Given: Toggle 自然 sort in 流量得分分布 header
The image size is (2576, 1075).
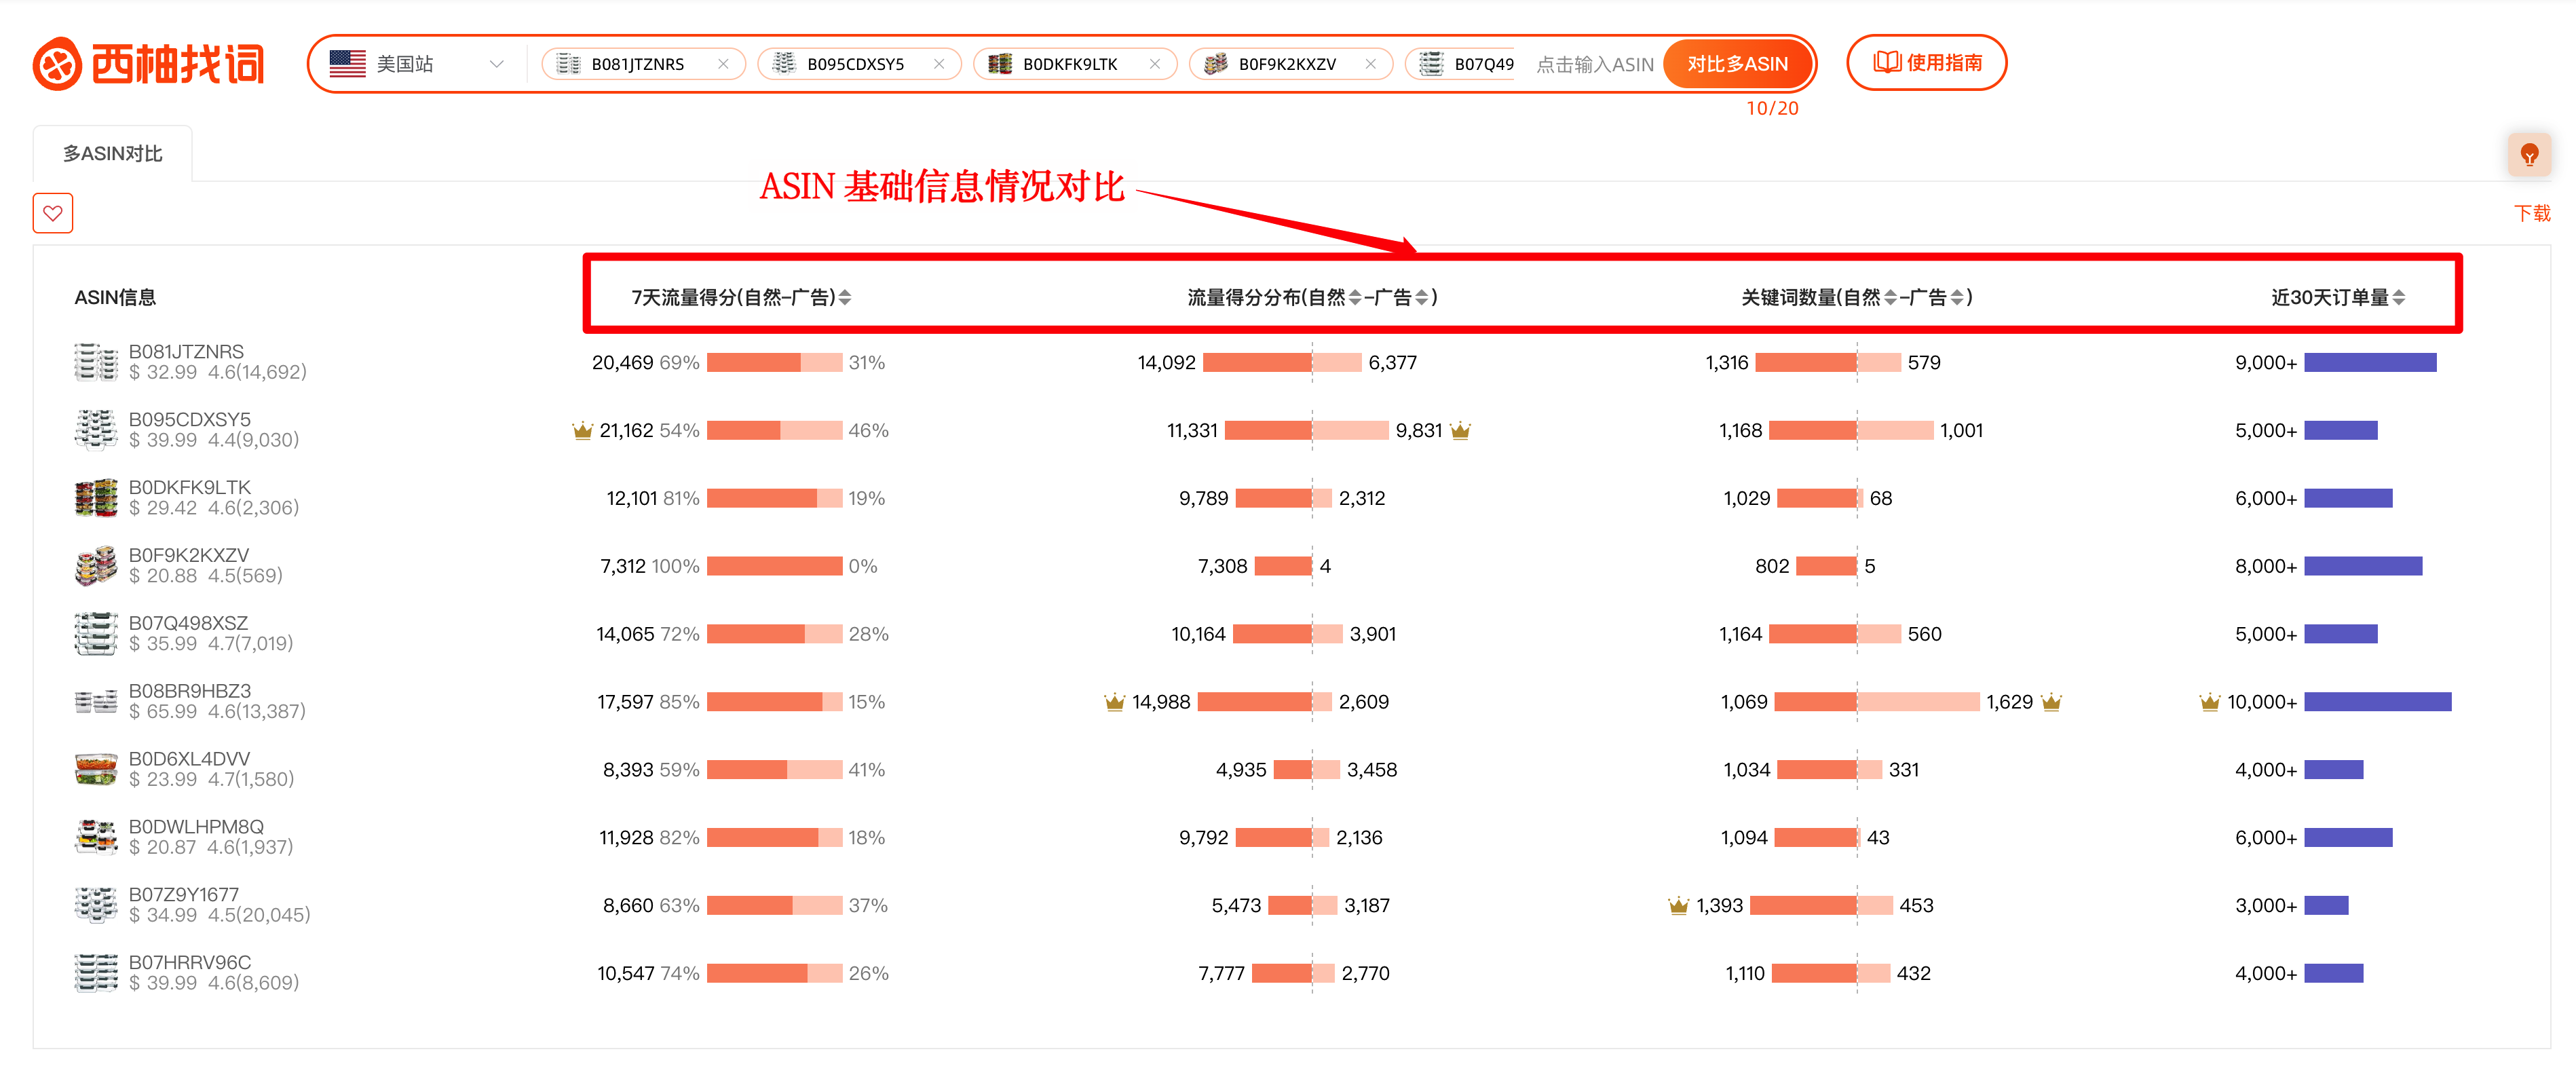Looking at the screenshot, I should (1355, 296).
